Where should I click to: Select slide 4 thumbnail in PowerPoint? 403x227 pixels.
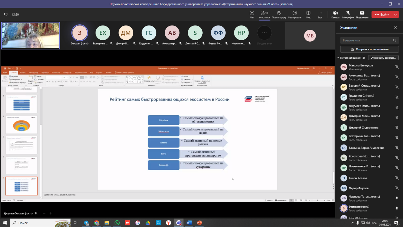pos(21,104)
